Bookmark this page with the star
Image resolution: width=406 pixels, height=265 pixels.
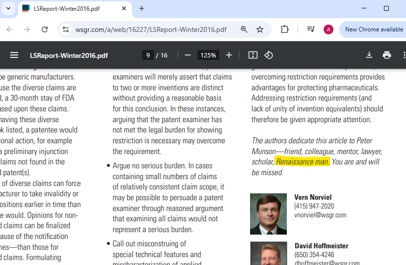click(260, 29)
